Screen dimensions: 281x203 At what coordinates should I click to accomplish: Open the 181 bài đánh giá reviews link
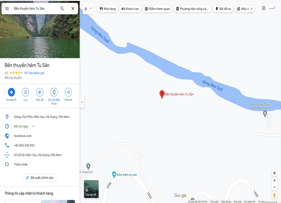point(34,73)
